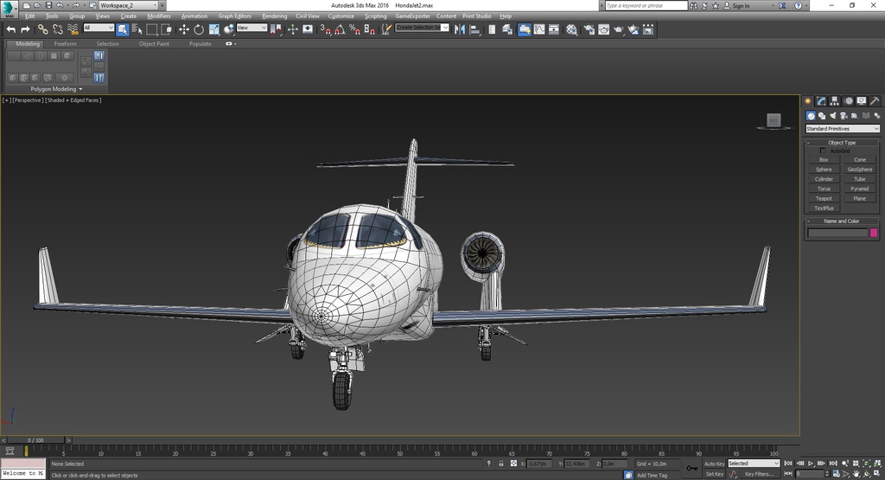The image size is (885, 480).
Task: Click the Save File icon in quick access toolbar
Action: tap(48, 5)
